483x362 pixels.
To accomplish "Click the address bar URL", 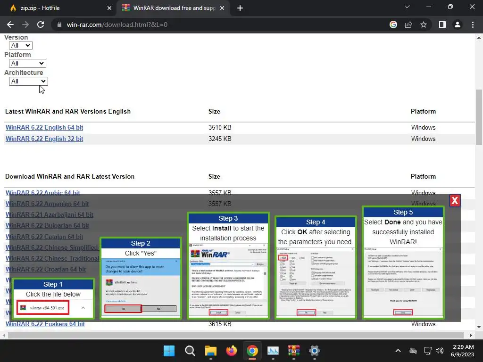I will [x=117, y=25].
